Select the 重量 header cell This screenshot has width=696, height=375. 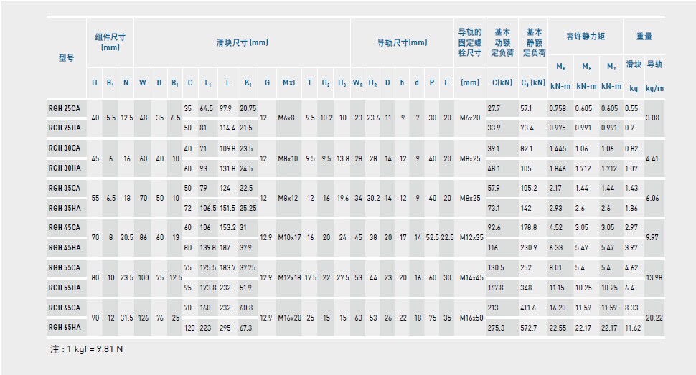tap(644, 36)
